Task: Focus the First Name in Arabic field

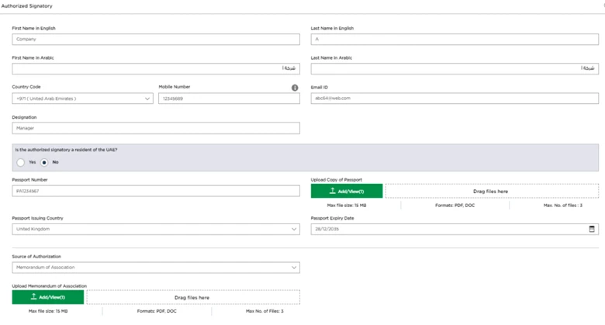Action: point(155,69)
